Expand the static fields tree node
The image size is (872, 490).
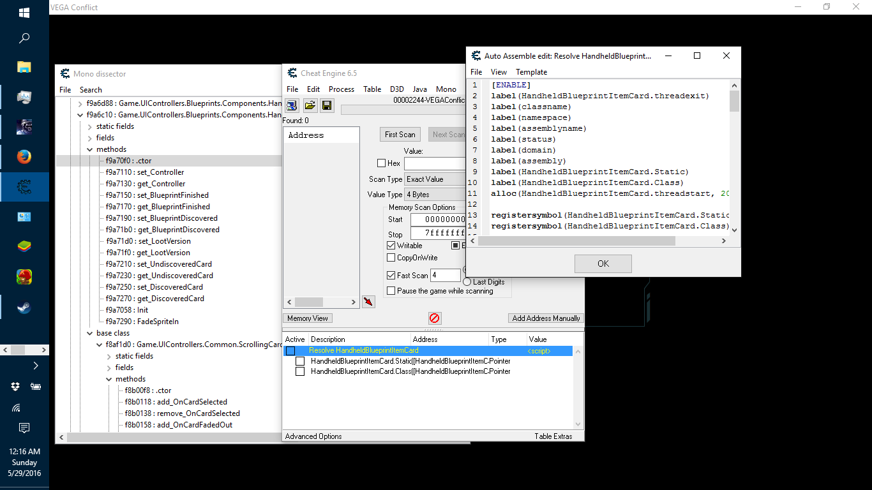coord(89,126)
